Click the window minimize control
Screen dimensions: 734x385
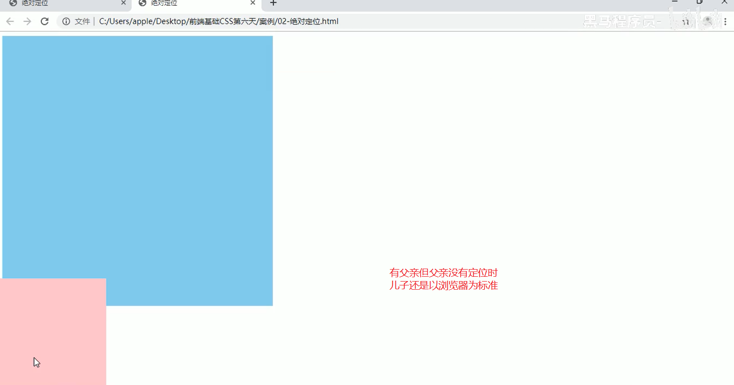675,3
